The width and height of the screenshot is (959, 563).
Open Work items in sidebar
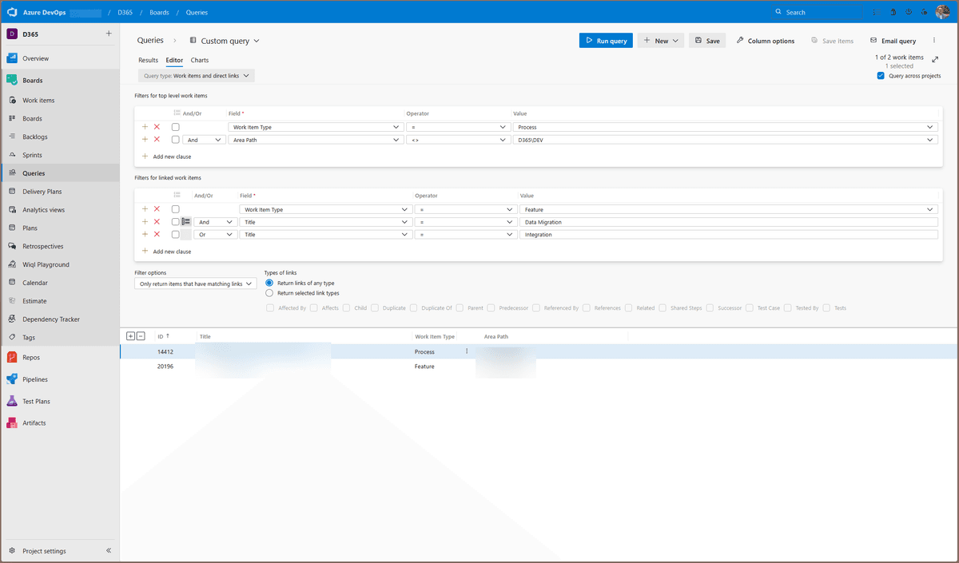tap(60, 100)
